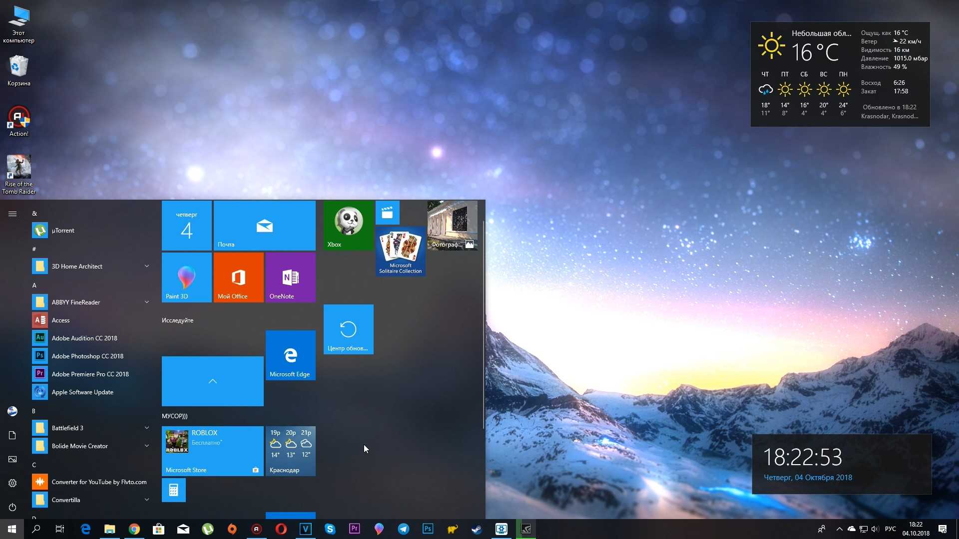
Task: Open the Calculator small tile
Action: coord(174,490)
